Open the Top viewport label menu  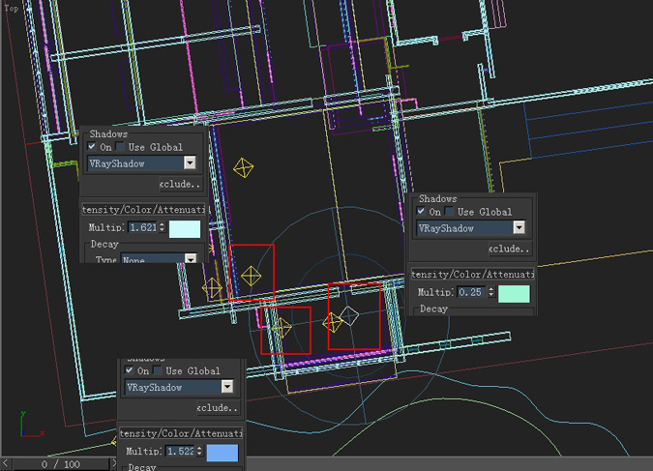click(x=12, y=8)
